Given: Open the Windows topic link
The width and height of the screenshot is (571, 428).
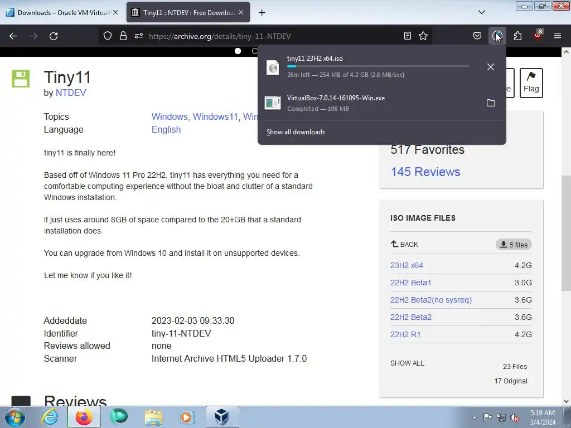Looking at the screenshot, I should pyautogui.click(x=170, y=117).
